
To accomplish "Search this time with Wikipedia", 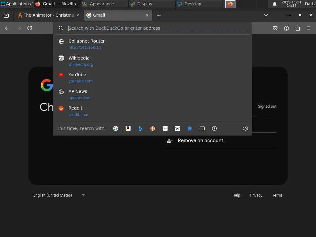I will pos(177,128).
